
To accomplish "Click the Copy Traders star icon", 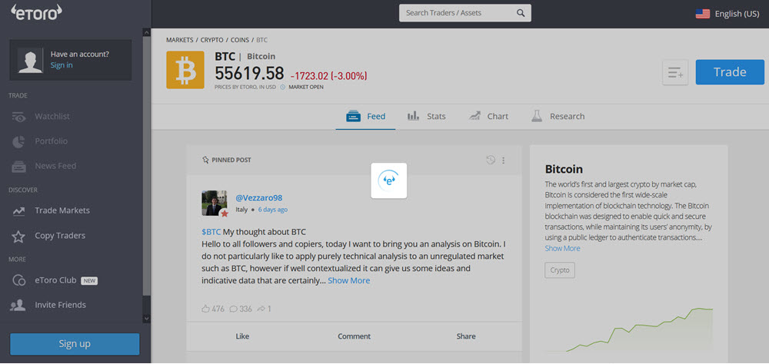I will (x=18, y=236).
